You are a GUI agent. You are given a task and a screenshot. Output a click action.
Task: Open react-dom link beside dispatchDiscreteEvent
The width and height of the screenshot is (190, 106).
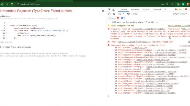(x=159, y=93)
